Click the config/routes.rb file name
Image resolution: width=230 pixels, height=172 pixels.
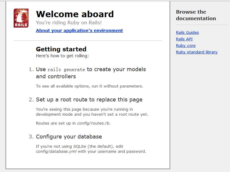pos(93,123)
